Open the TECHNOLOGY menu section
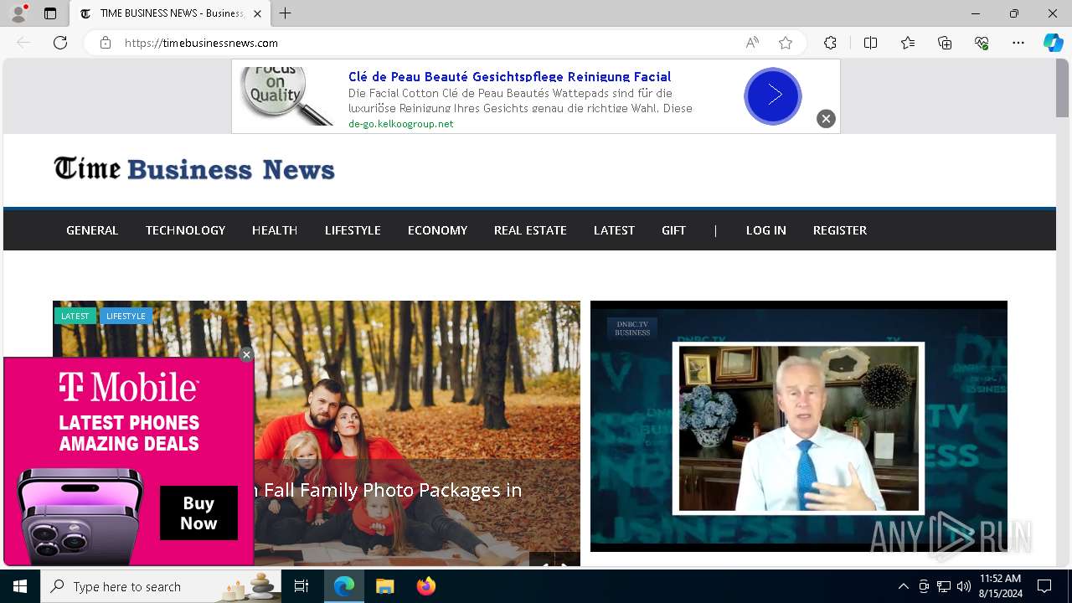The height and width of the screenshot is (603, 1072). (185, 230)
